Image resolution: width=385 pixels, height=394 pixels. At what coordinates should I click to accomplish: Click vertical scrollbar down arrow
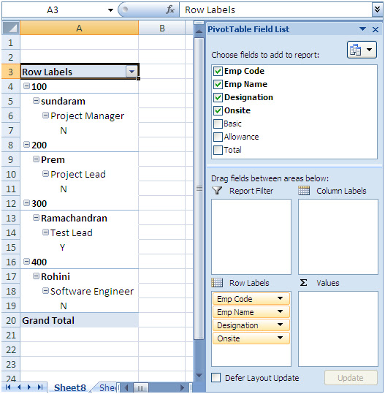[199, 376]
